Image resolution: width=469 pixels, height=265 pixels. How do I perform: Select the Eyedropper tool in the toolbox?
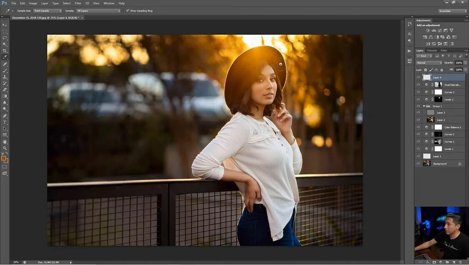[5, 57]
